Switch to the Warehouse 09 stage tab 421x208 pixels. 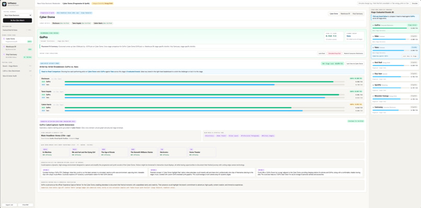click(x=345, y=14)
